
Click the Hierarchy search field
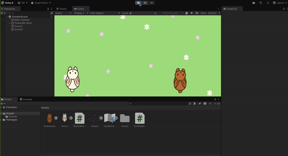(x=29, y=13)
